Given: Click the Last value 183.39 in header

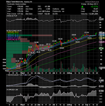Looking at the screenshot, I should point(95,11).
